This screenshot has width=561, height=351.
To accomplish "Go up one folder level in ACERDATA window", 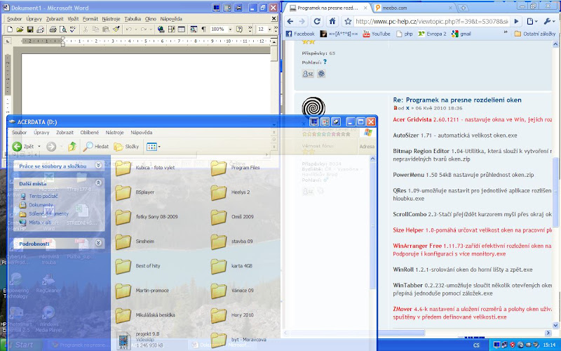I will point(72,146).
